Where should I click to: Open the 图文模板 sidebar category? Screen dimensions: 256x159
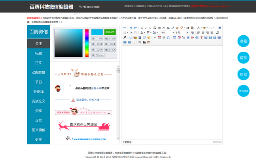(39, 130)
